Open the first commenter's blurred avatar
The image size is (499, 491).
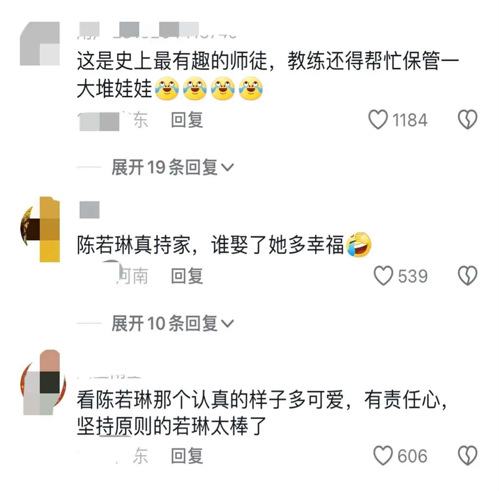(x=40, y=44)
